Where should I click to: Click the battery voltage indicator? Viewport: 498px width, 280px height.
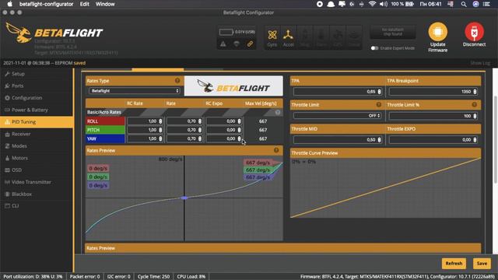pyautogui.click(x=237, y=32)
